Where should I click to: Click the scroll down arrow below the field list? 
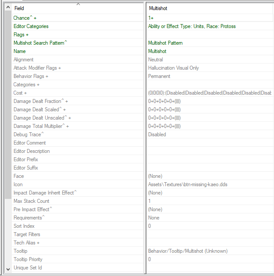pyautogui.click(x=7, y=269)
